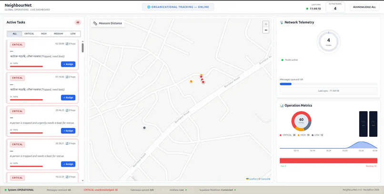The width and height of the screenshot is (384, 194).
Task: Click the Messages queued progress bar
Action: (328, 84)
